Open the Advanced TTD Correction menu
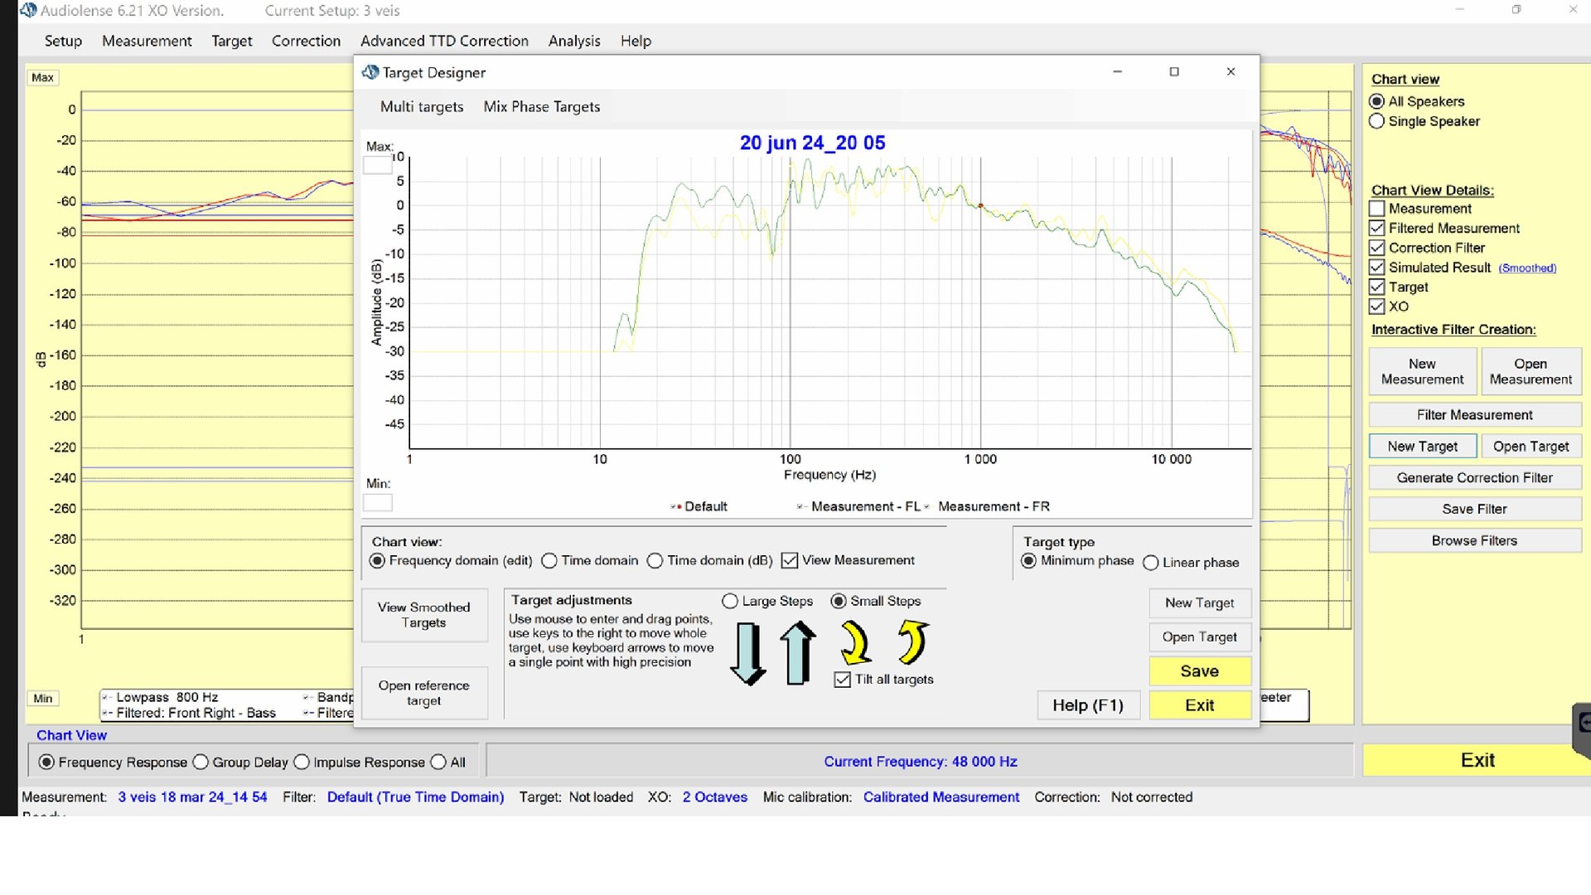The width and height of the screenshot is (1591, 895). 444,41
